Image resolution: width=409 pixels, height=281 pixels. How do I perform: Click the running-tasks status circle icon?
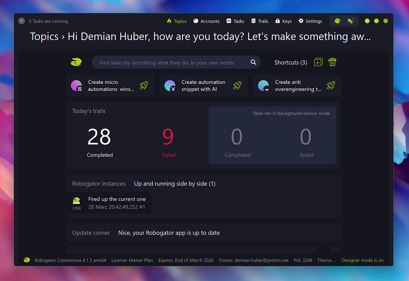pos(22,21)
